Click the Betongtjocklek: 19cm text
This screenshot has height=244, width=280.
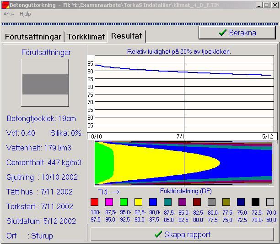point(41,118)
